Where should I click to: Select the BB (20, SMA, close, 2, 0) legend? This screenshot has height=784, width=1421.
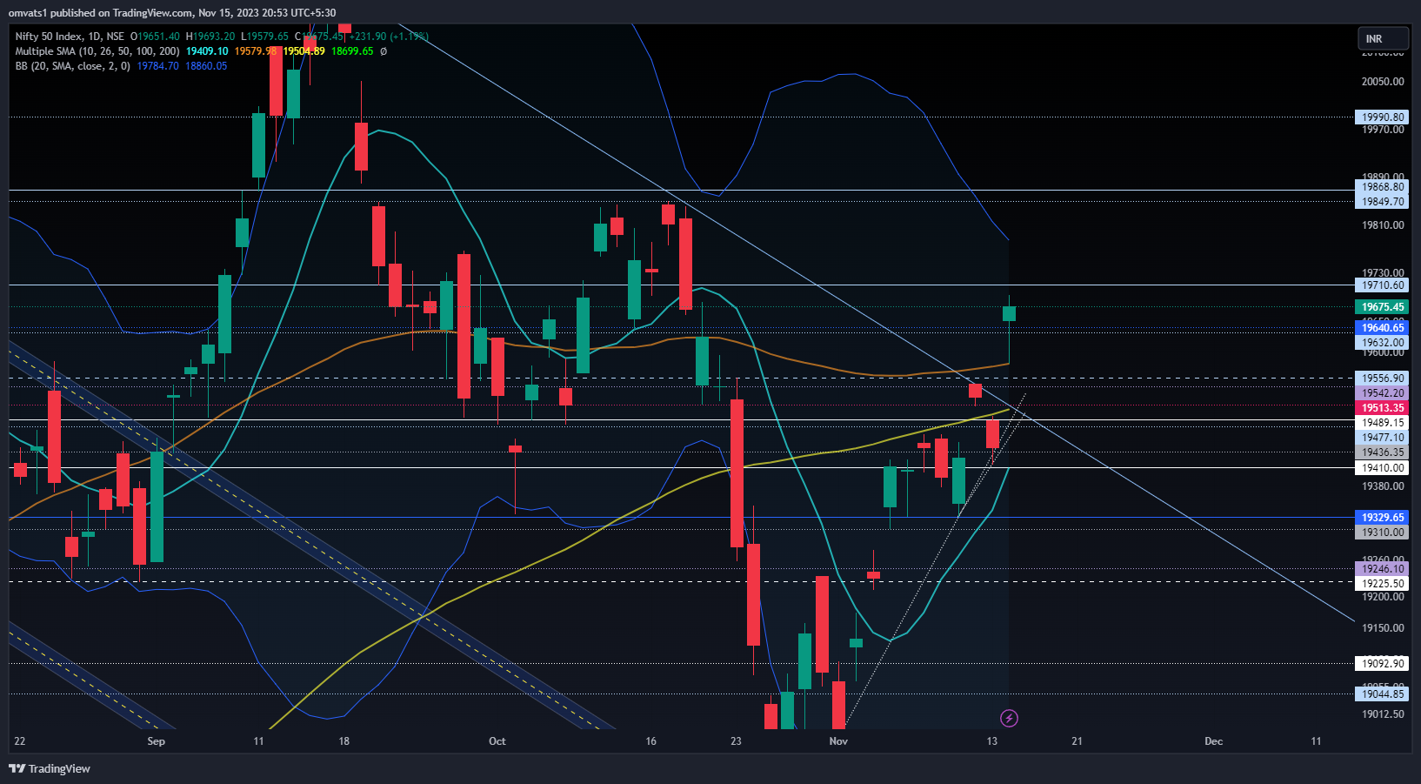[73, 66]
